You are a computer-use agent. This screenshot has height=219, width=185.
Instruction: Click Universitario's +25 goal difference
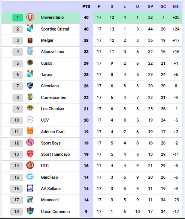tap(176, 17)
